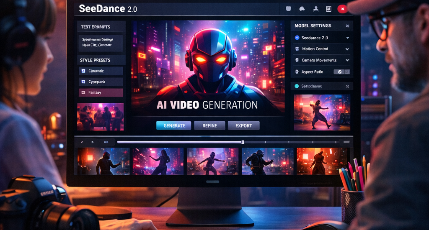Open the dancer preview thumbnail in the right panel
Viewport: 429px width, 230px height.
pyautogui.click(x=322, y=112)
